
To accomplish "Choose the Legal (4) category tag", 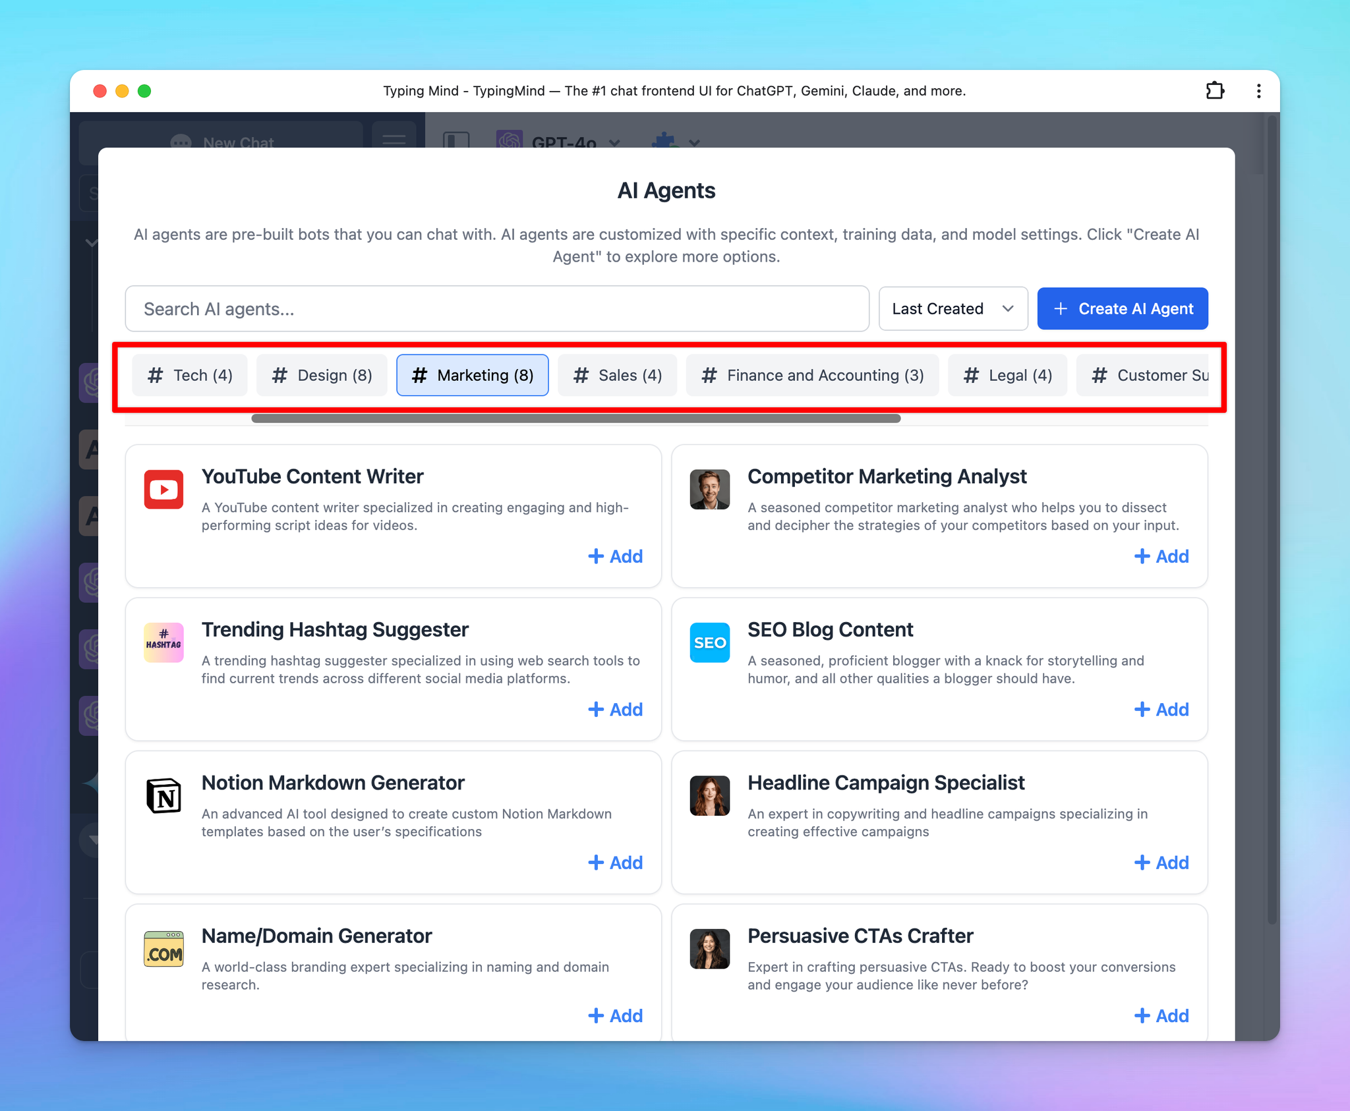I will point(1007,375).
